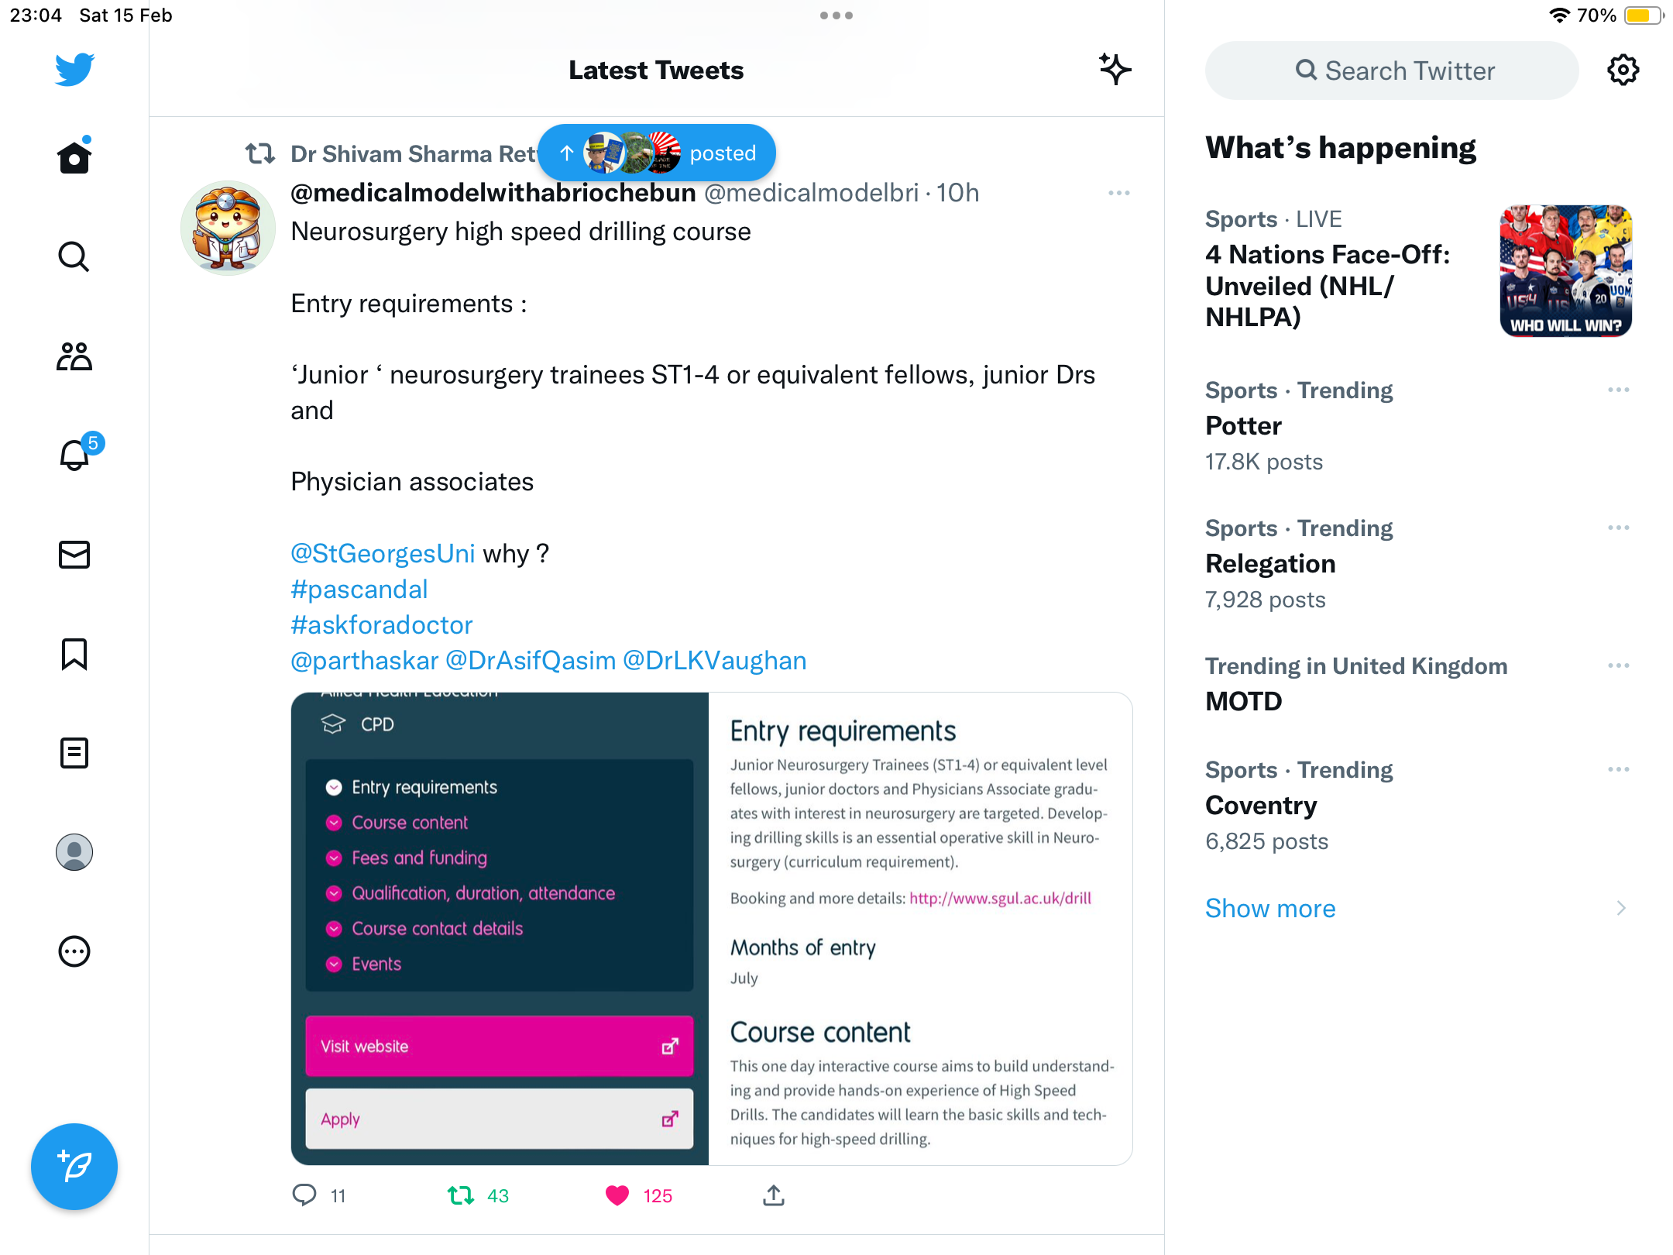Click the Search Twitter field
Screen dimensions: 1673x1255
click(1392, 70)
